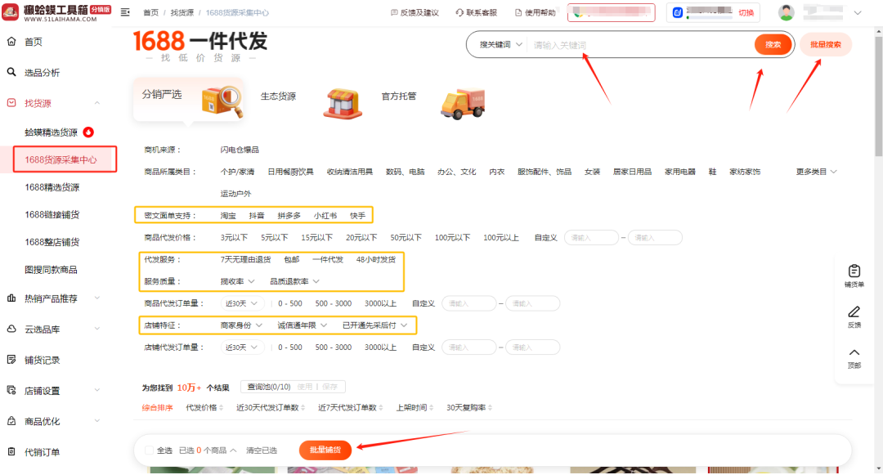Select the 5元以下 price filter
This screenshot has width=883, height=475.
click(x=274, y=237)
